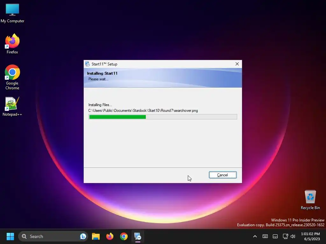The image size is (326, 244).
Task: Open the Windows Start button
Action: tap(10, 236)
